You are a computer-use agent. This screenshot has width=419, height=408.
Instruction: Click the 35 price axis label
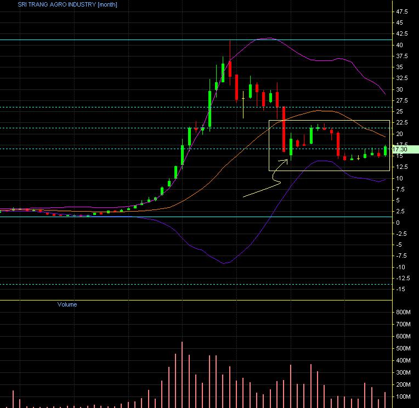point(399,67)
